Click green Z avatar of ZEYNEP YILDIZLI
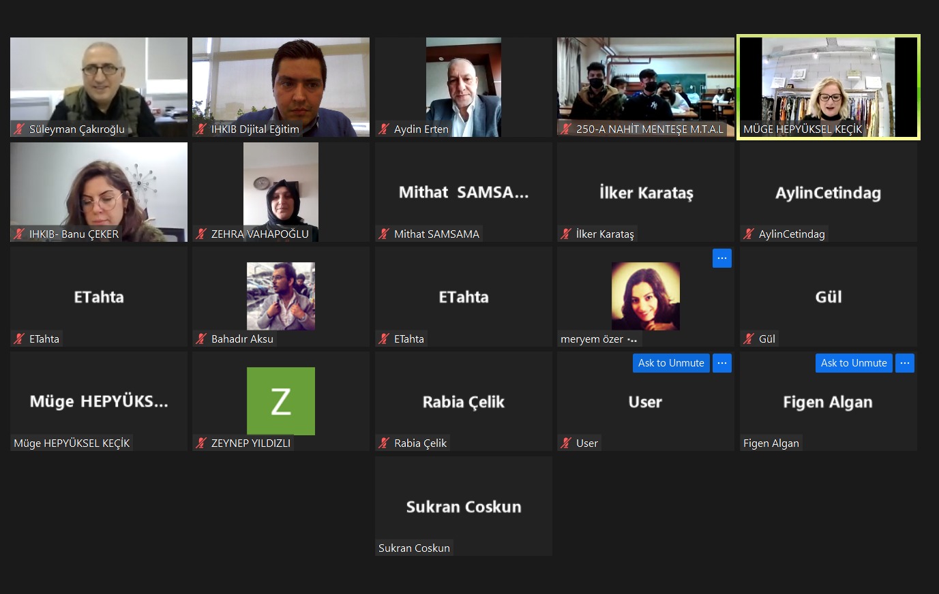 tap(281, 401)
